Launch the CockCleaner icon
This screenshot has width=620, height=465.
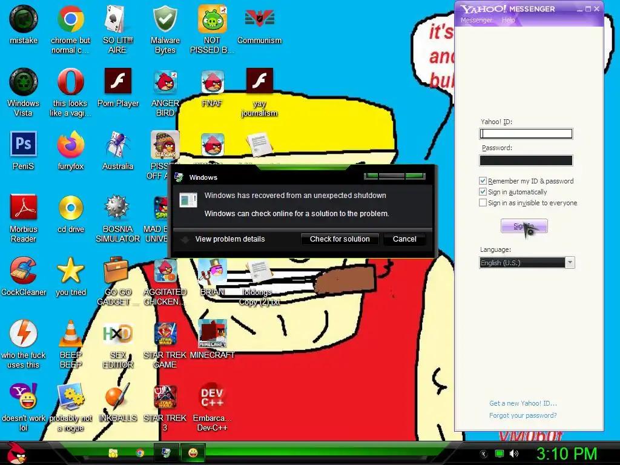pyautogui.click(x=24, y=271)
